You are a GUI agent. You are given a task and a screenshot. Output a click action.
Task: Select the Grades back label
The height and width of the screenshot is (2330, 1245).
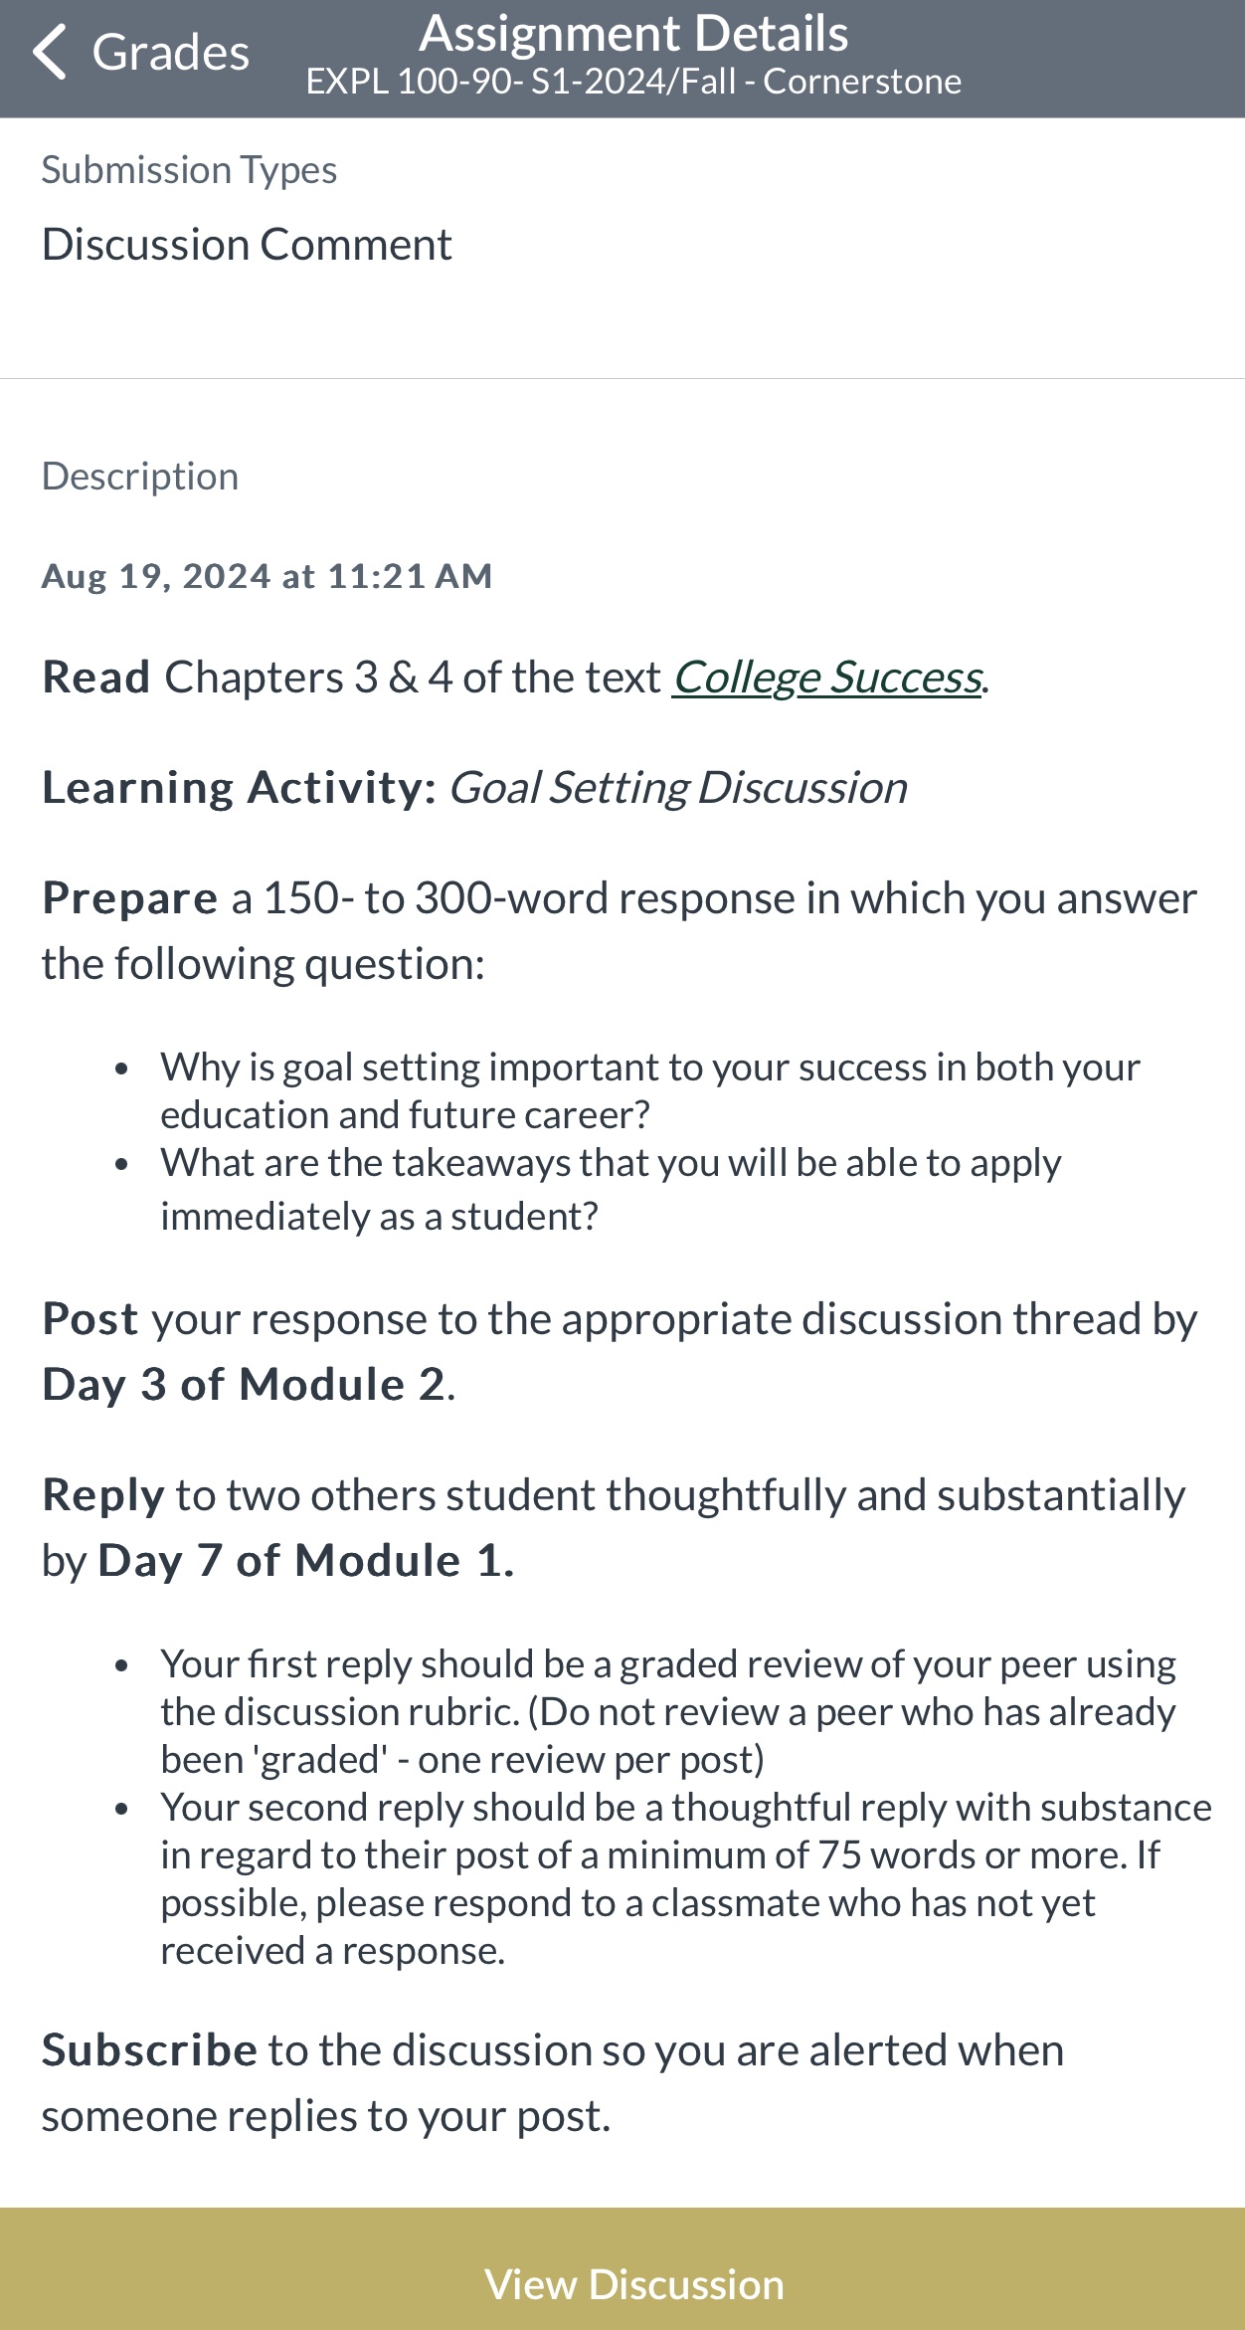point(169,52)
